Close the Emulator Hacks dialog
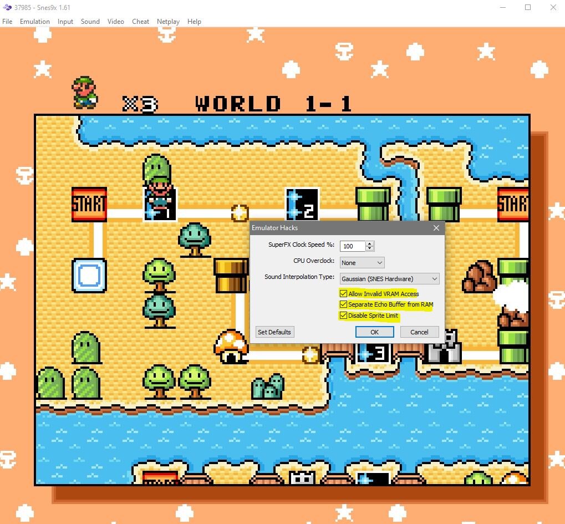The width and height of the screenshot is (565, 524). [x=436, y=228]
